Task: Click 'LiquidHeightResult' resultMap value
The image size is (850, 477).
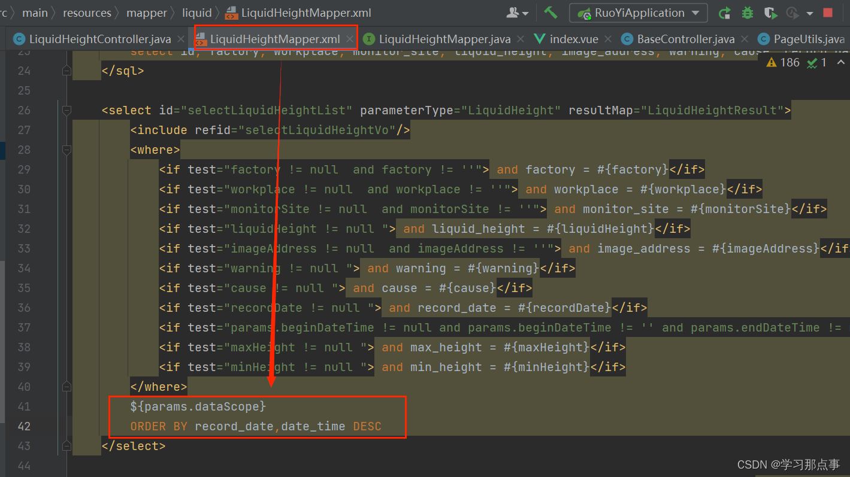Action: (712, 110)
